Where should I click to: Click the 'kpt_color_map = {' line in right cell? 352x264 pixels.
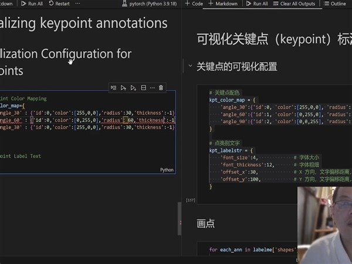click(232, 100)
